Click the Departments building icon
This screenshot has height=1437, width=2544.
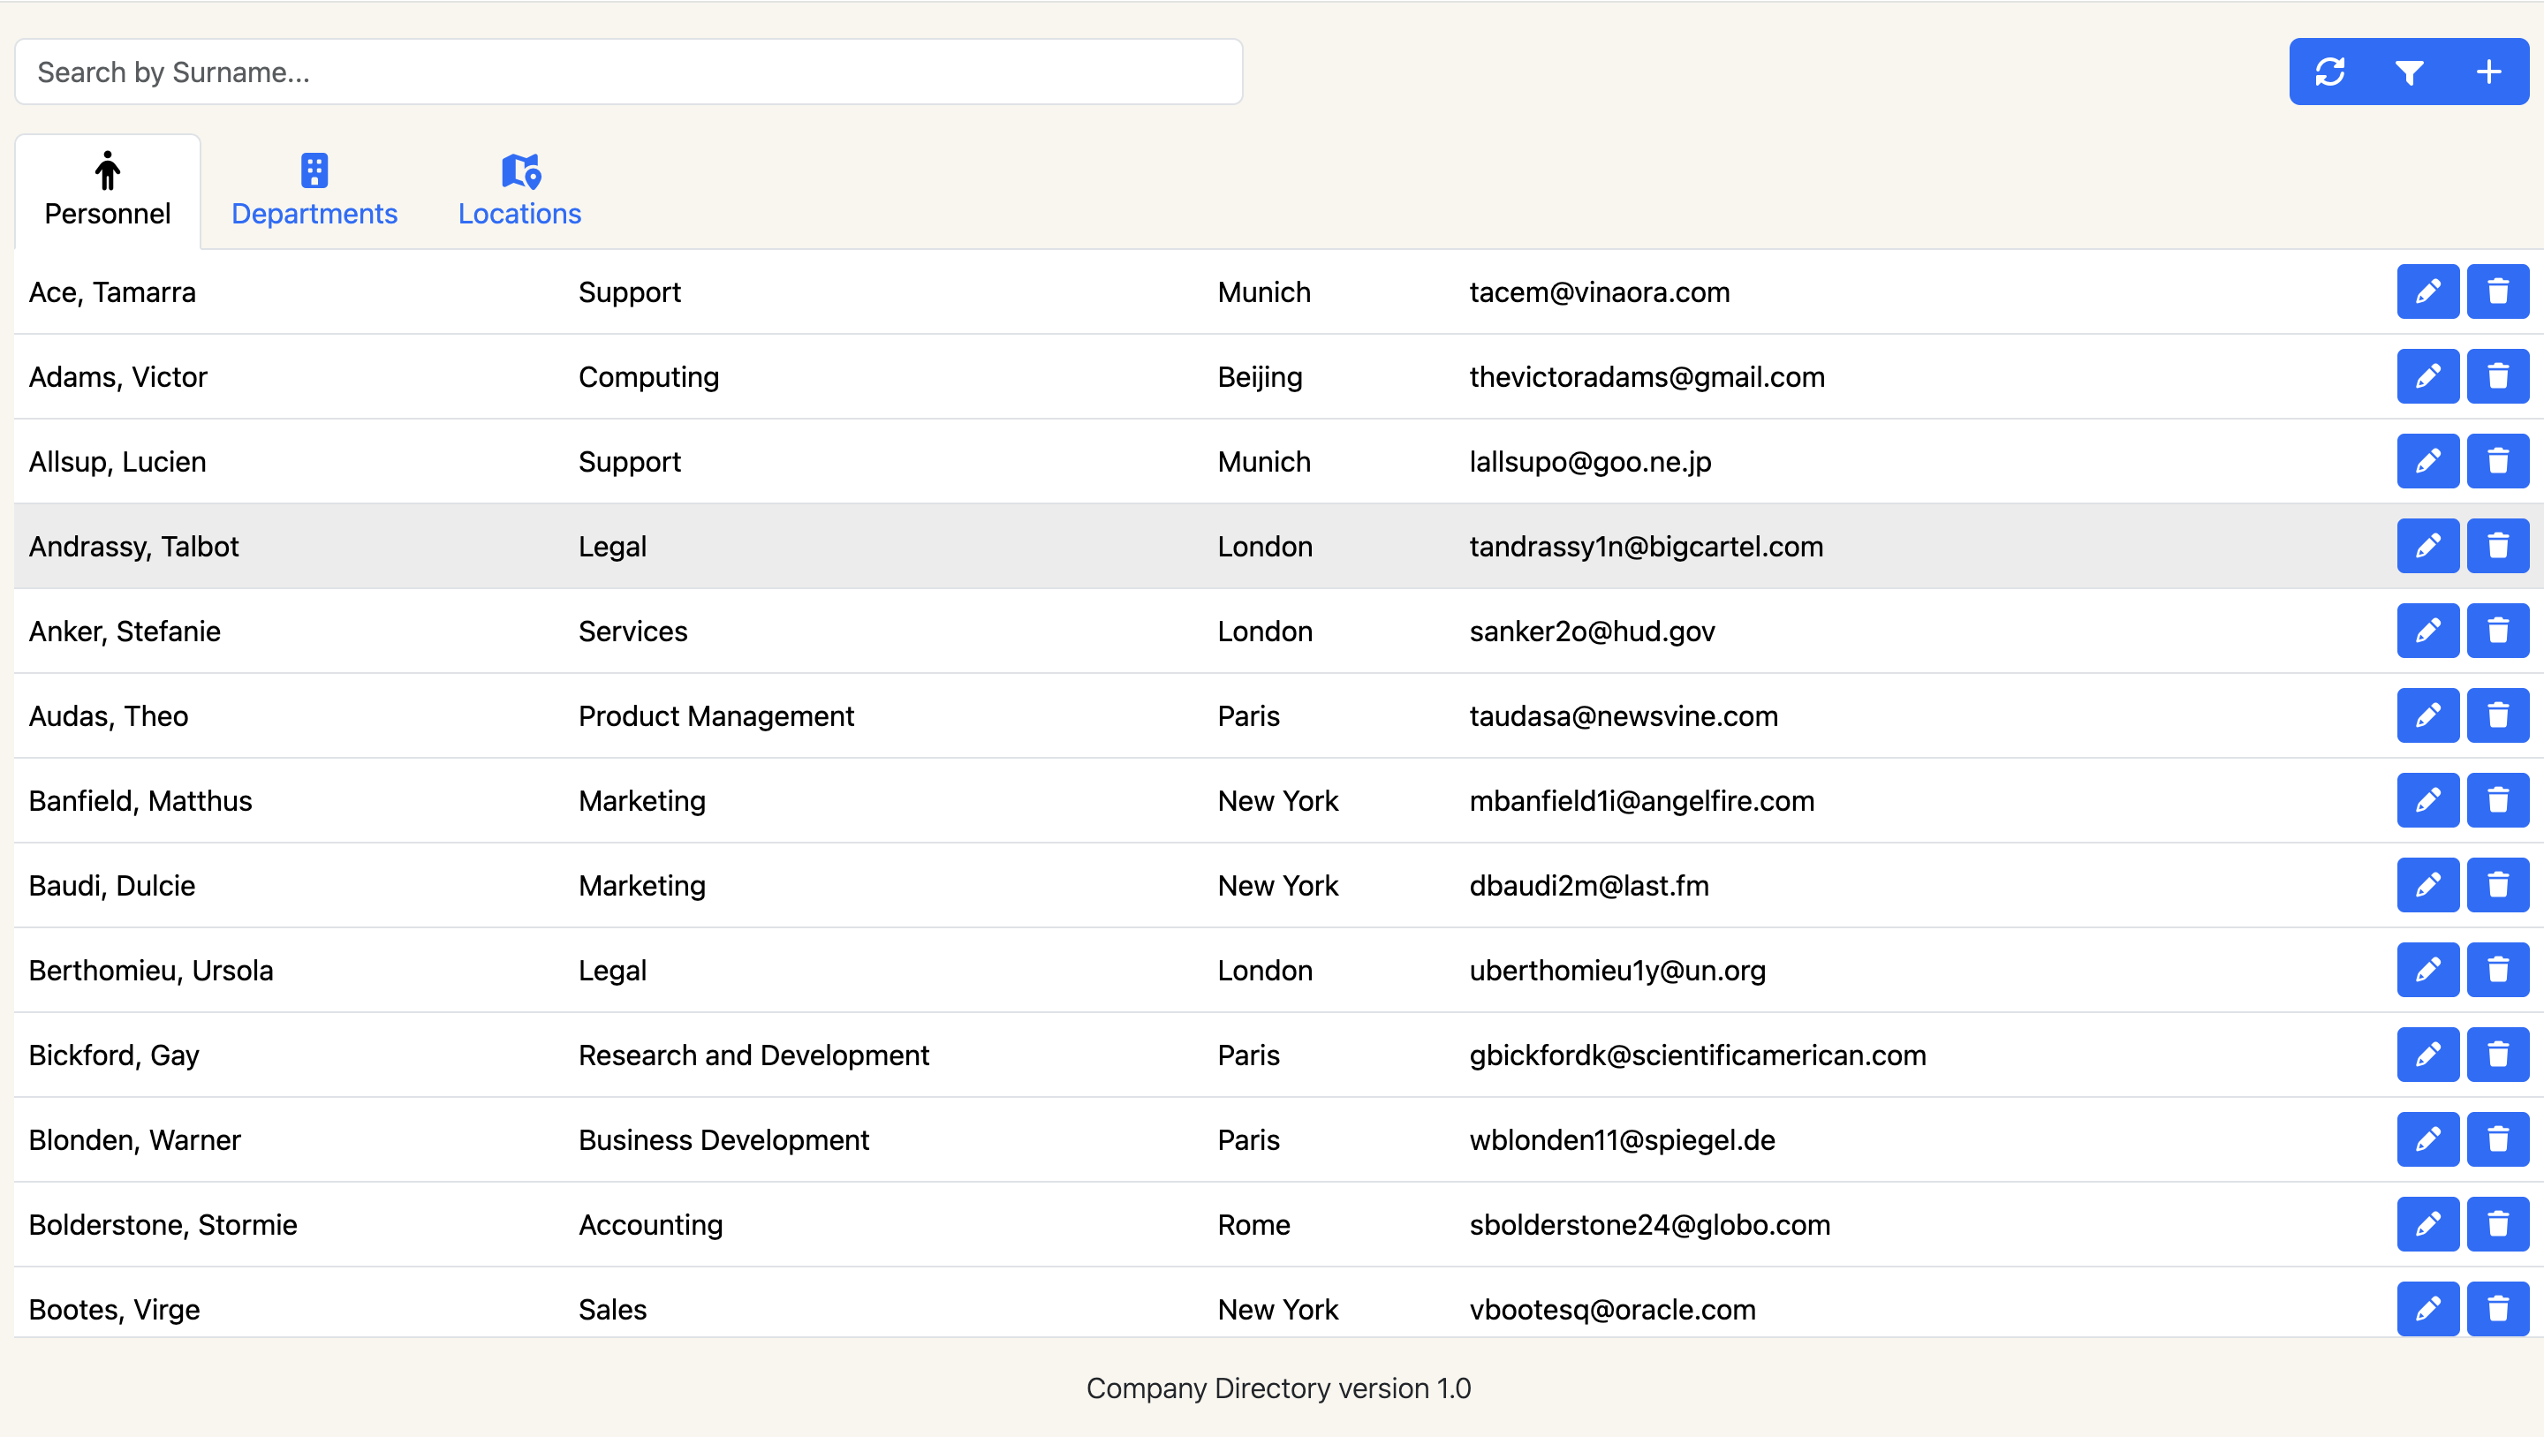(x=314, y=170)
